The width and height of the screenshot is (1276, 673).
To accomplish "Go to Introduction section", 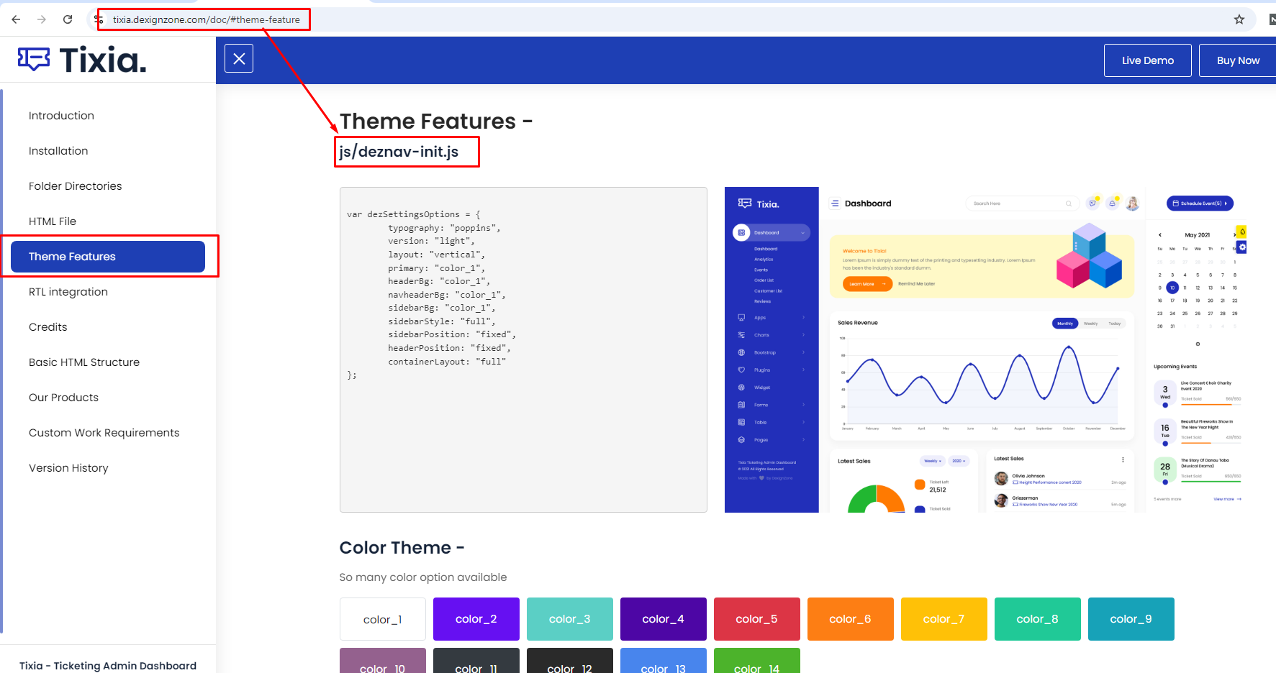I will point(61,116).
